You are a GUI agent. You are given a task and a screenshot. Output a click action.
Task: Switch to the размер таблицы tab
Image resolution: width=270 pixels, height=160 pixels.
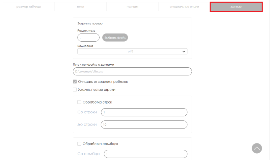coord(29,7)
